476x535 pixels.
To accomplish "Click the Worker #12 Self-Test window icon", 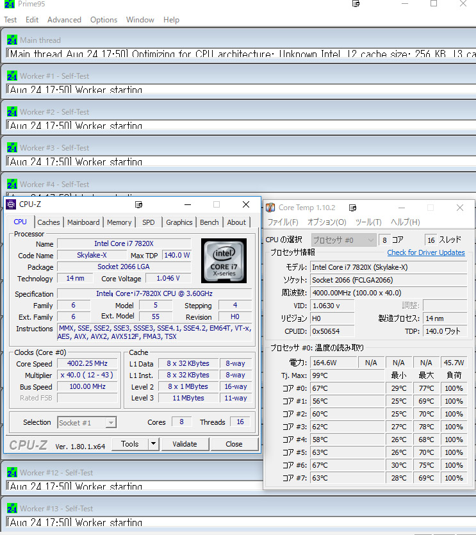I will coord(12,472).
